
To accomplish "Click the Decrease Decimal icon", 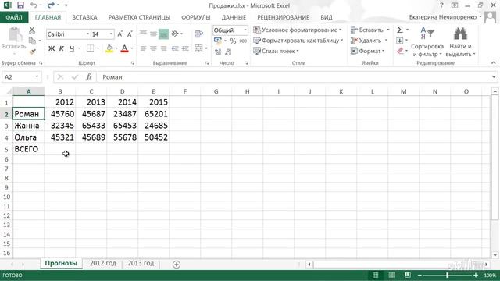I will [228, 52].
